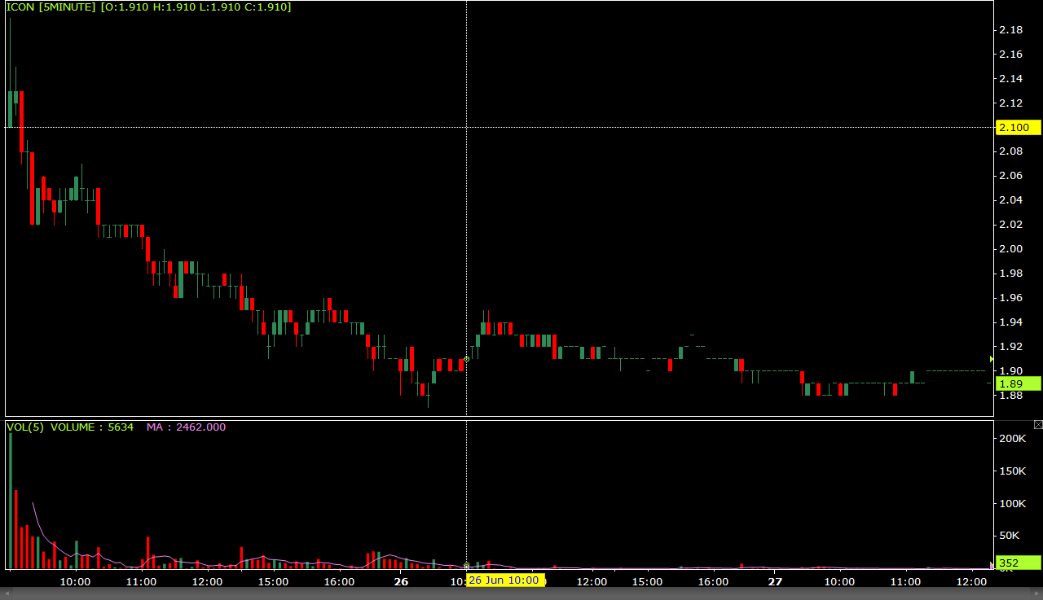This screenshot has height=600, width=1043.
Task: Click the 200K volume axis label
Action: pyautogui.click(x=1013, y=439)
